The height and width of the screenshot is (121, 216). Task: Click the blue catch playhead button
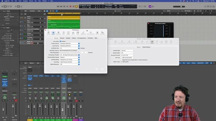(x=57, y=11)
